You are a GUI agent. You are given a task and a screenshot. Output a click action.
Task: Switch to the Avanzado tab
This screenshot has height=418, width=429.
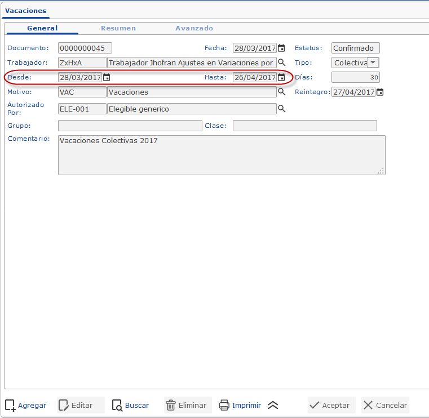194,28
